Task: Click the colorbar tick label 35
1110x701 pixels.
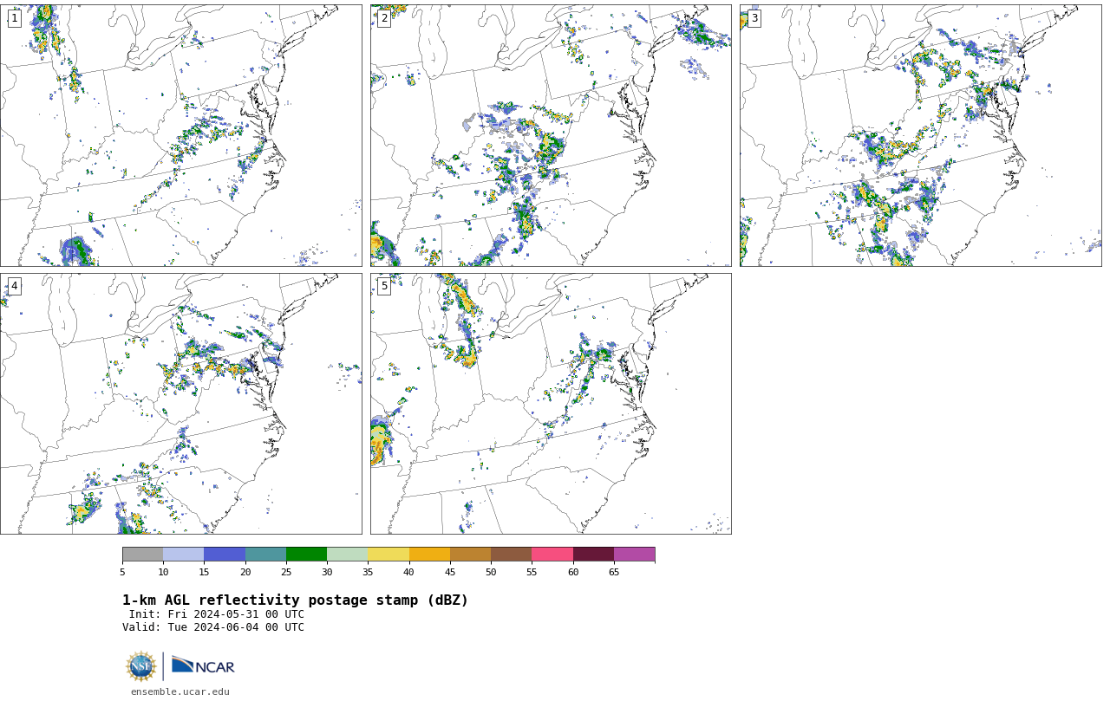Action: point(368,572)
